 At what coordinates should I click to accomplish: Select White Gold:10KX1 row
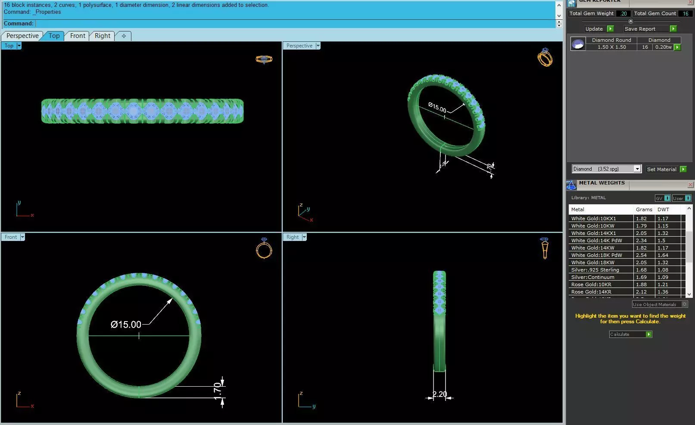(x=627, y=219)
